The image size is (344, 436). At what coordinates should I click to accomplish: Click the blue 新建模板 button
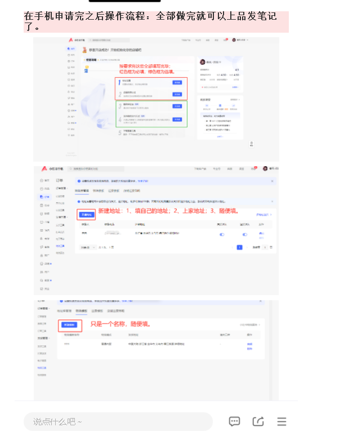click(x=71, y=325)
